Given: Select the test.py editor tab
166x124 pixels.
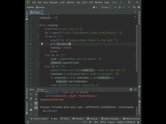Looking at the screenshot, I should [36, 12].
